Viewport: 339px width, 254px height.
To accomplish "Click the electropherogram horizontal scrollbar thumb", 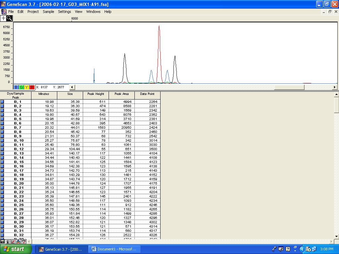I will pos(289,87).
